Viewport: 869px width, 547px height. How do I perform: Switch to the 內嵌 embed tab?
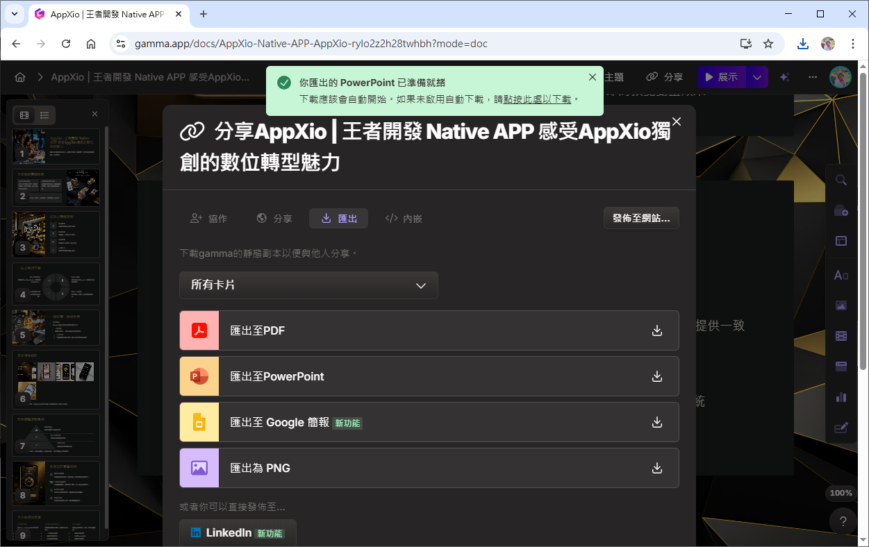[x=404, y=218]
